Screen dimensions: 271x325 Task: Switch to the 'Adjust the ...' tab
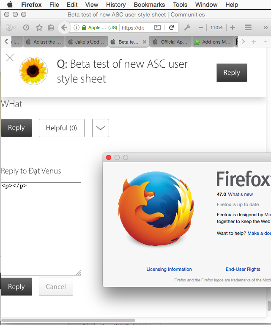44,42
